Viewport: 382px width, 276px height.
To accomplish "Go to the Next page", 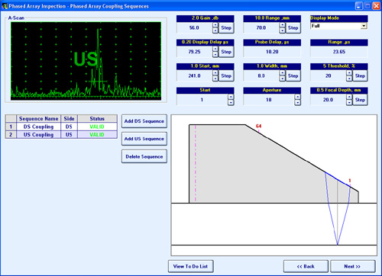I will 352,266.
